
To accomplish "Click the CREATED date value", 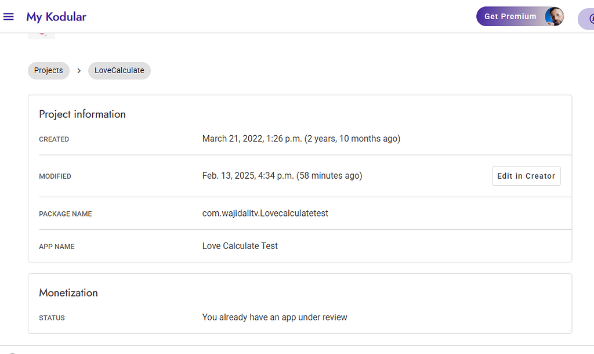I will pos(301,138).
